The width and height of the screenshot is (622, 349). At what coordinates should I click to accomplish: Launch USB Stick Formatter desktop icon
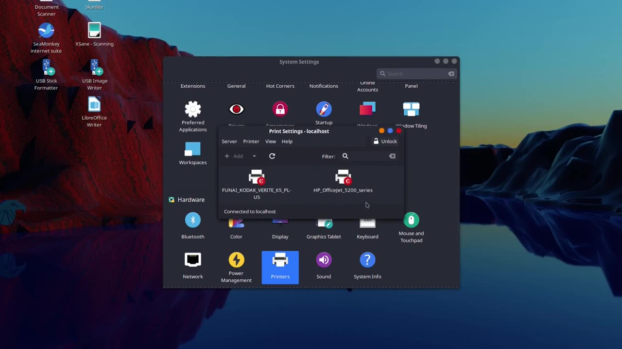(x=46, y=75)
